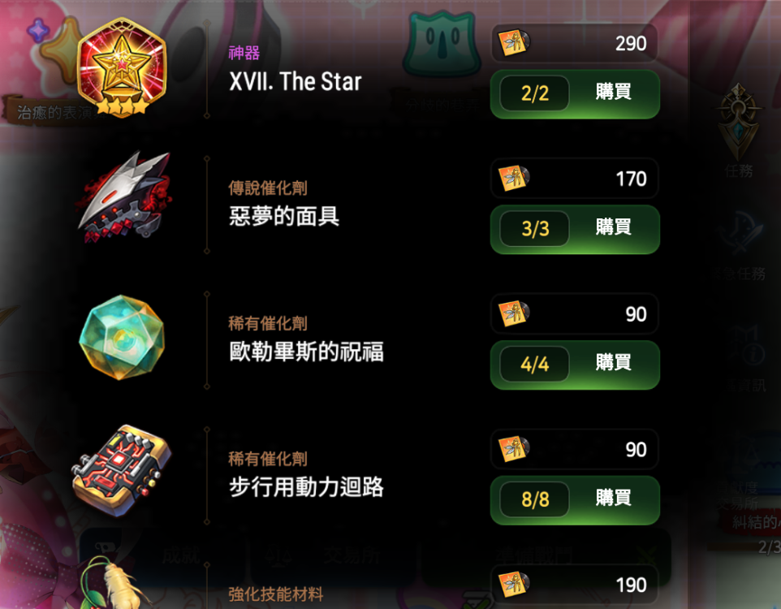This screenshot has width=781, height=609.
Task: Click the ticket icon beside 190 price
Action: point(514,584)
